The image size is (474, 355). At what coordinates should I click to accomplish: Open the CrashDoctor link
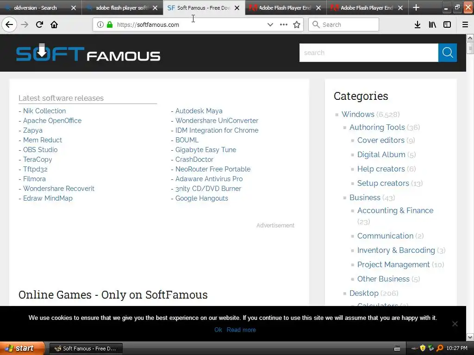tap(194, 159)
